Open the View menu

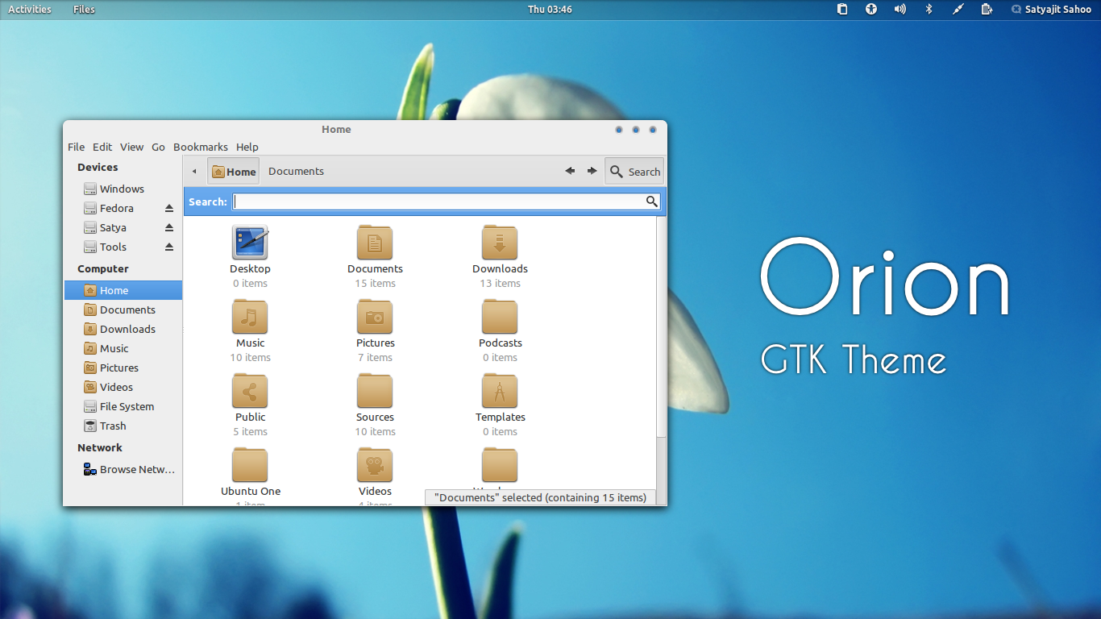tap(131, 147)
